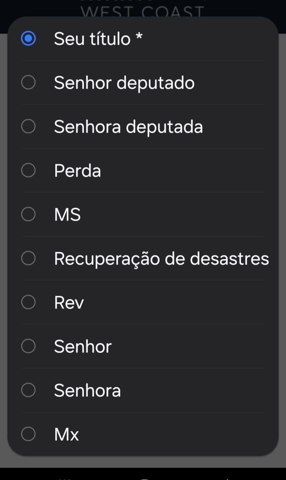Select the 'Seu título *' radio button
Viewport: 286px width, 480px height.
click(29, 38)
